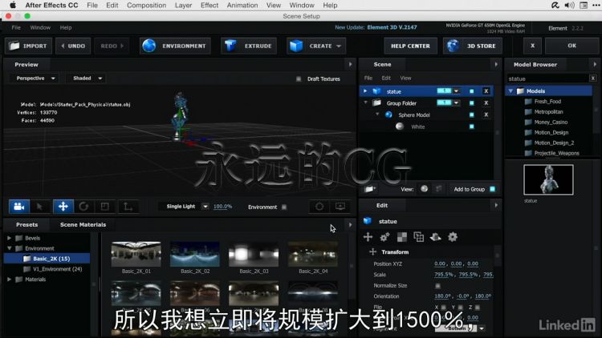Open the Composition menu

pos(146,6)
